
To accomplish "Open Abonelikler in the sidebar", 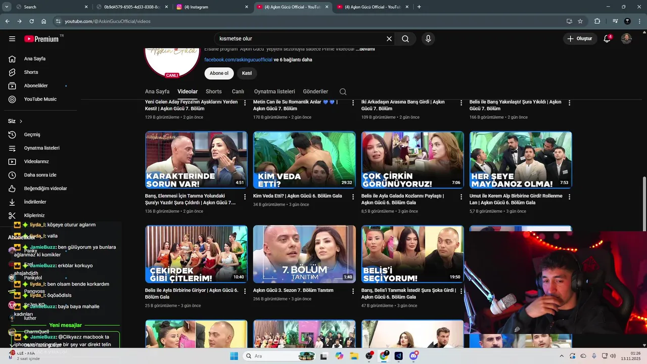I will pyautogui.click(x=35, y=86).
